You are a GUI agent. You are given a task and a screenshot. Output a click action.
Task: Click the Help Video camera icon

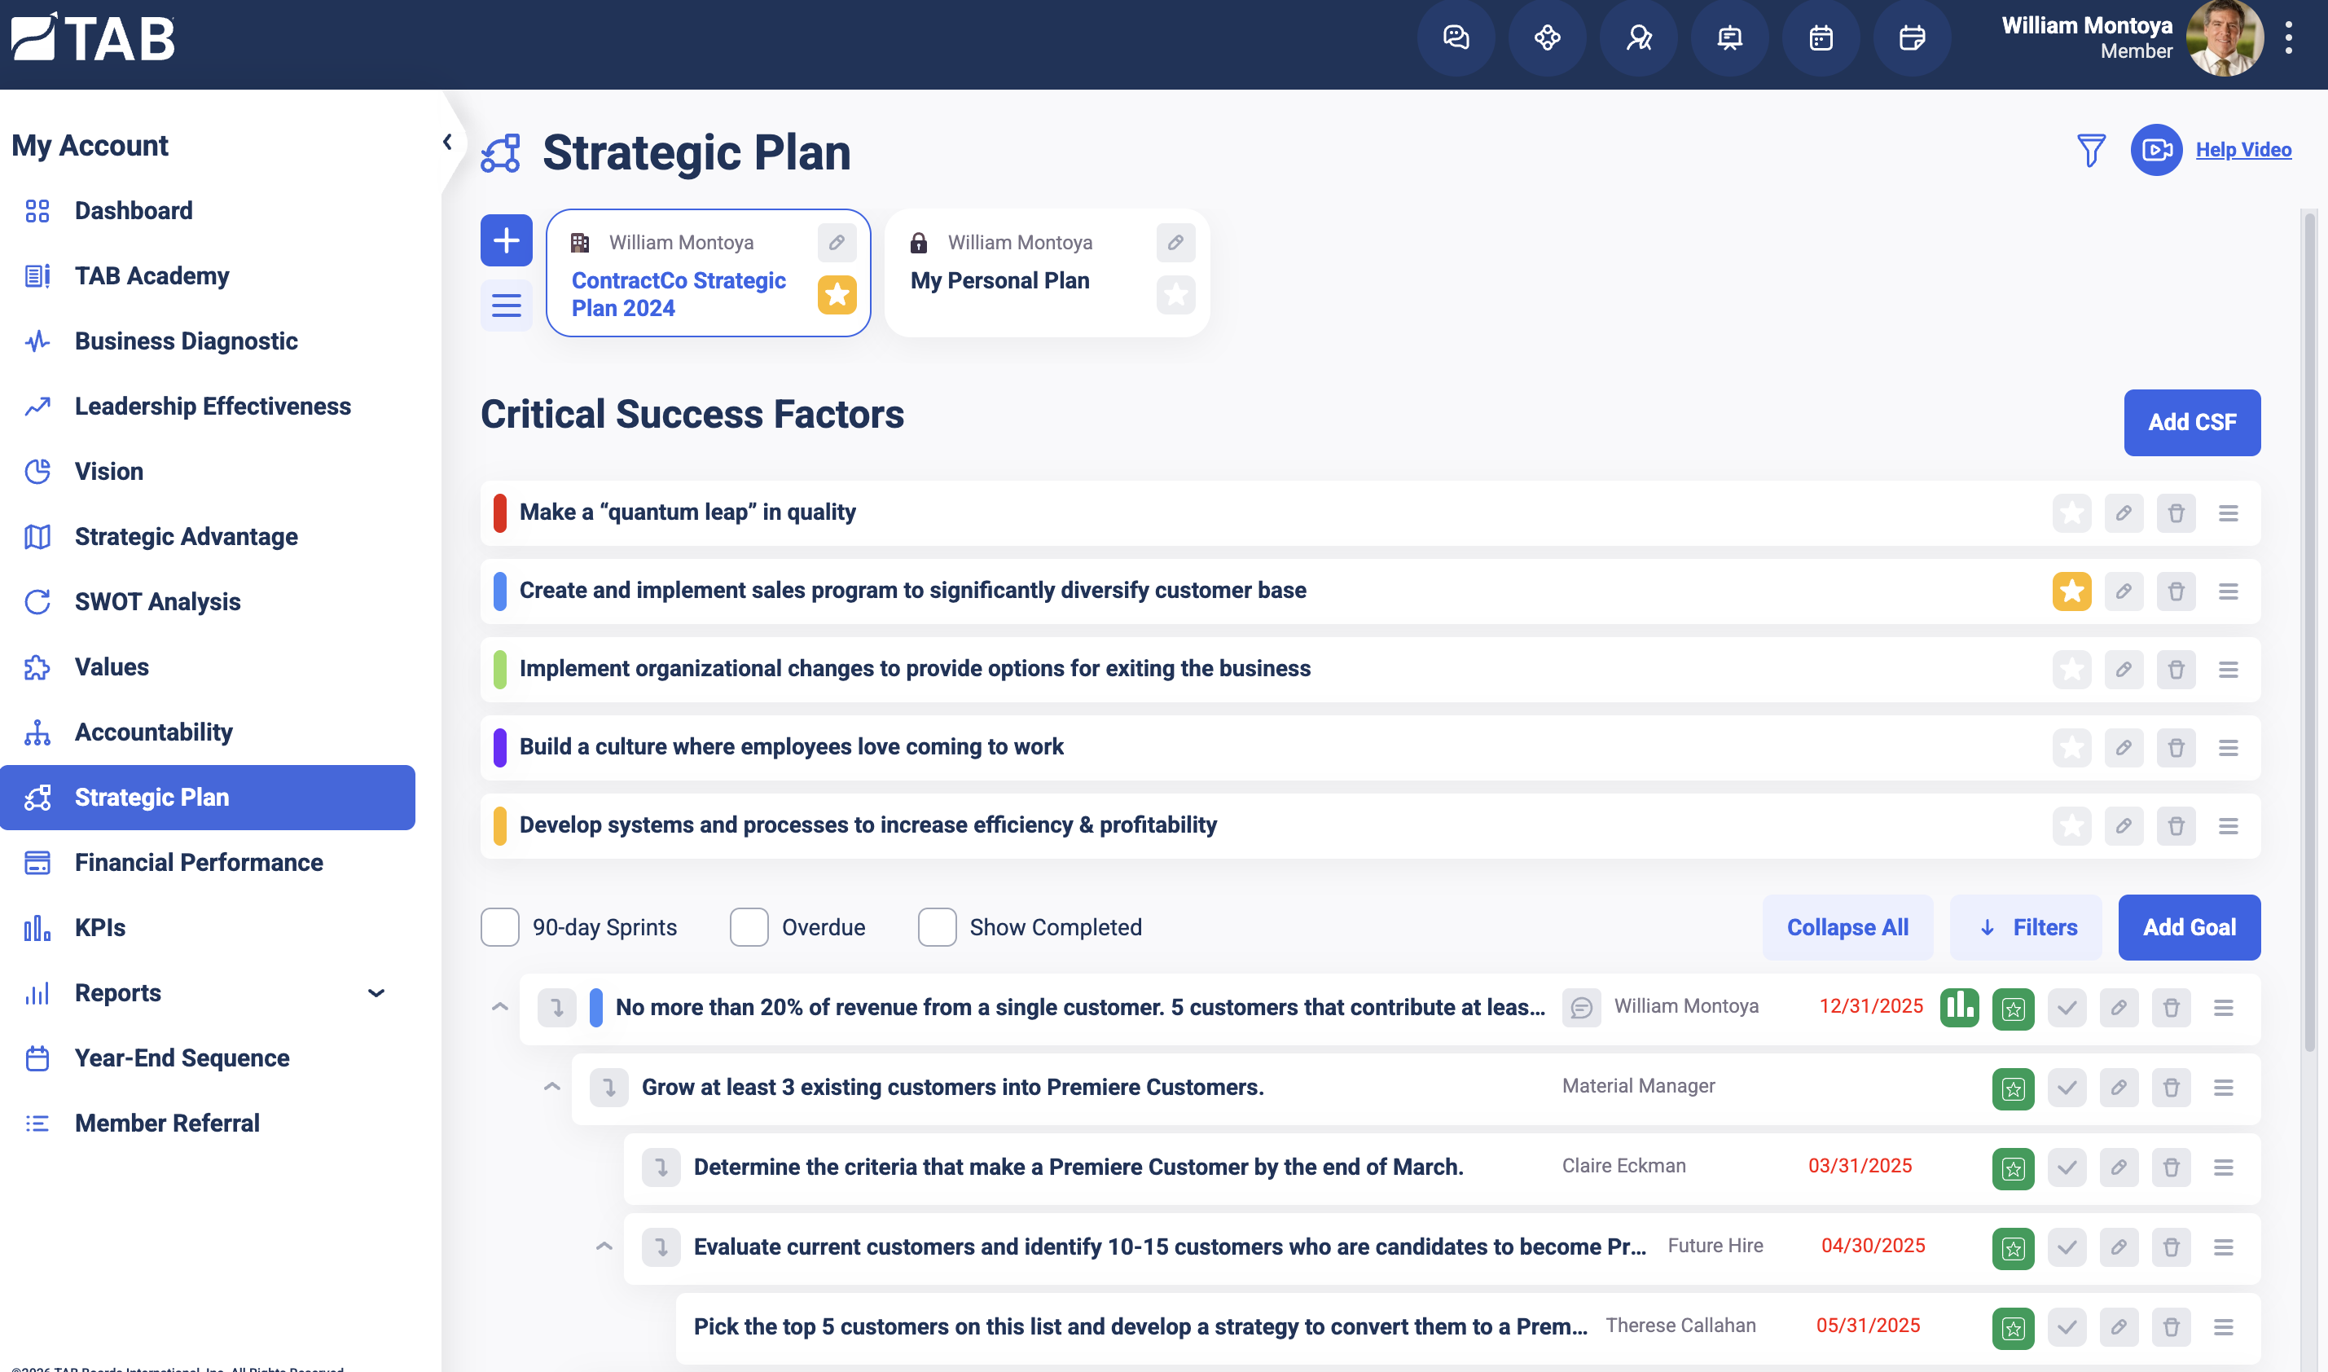click(x=2156, y=150)
